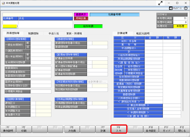Click the 社保申告控除分合計 field
This screenshot has height=137, width=190.
click(41, 86)
